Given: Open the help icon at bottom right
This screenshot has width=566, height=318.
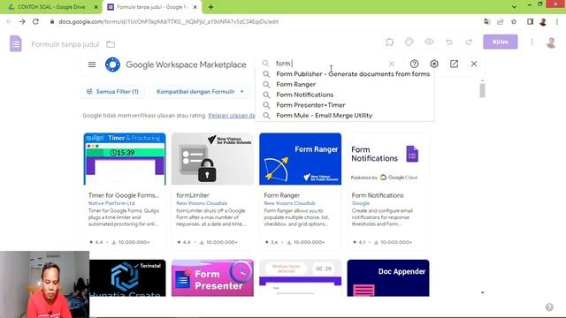Looking at the screenshot, I should click(x=549, y=307).
